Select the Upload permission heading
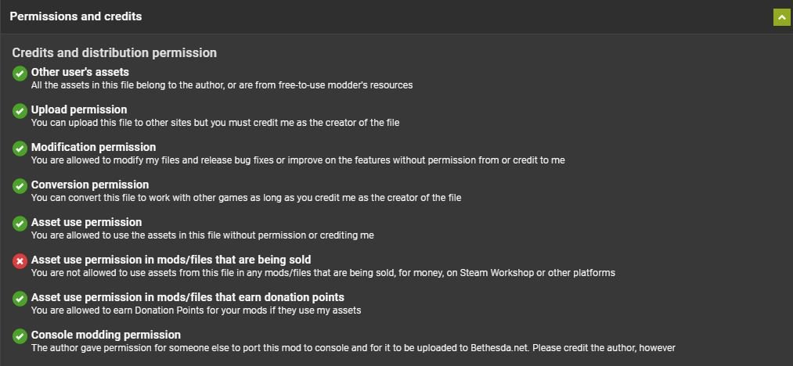 [79, 109]
